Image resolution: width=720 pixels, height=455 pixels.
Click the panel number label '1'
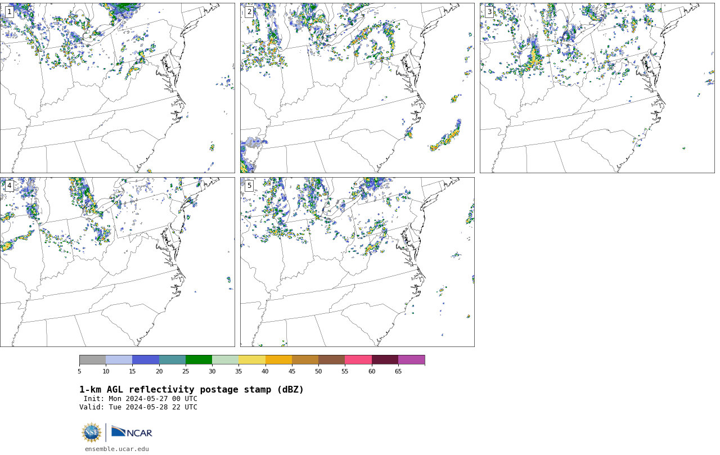(10, 12)
